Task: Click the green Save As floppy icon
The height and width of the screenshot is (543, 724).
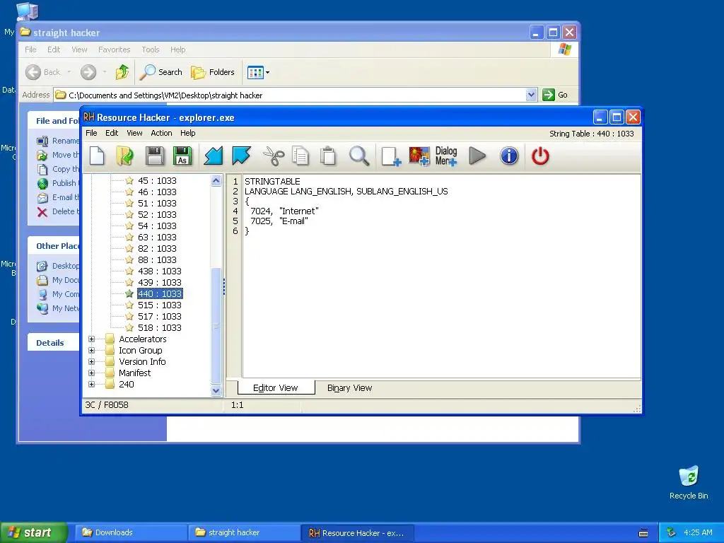Action: point(182,156)
